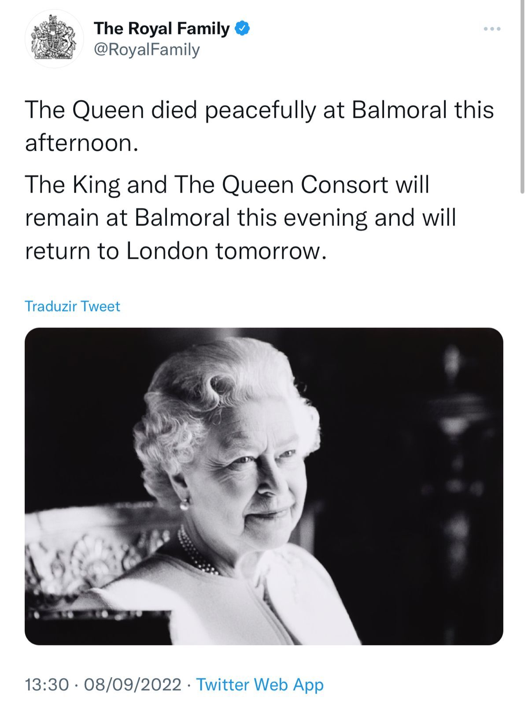Open The Royal Family display name

coord(161,29)
